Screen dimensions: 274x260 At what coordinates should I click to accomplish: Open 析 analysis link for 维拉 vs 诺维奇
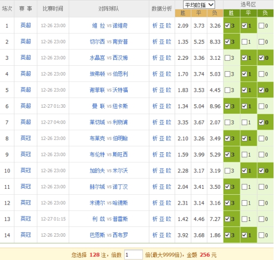coord(155,26)
